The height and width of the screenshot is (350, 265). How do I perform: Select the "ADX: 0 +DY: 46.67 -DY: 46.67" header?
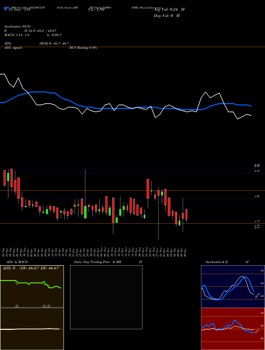[31, 268]
